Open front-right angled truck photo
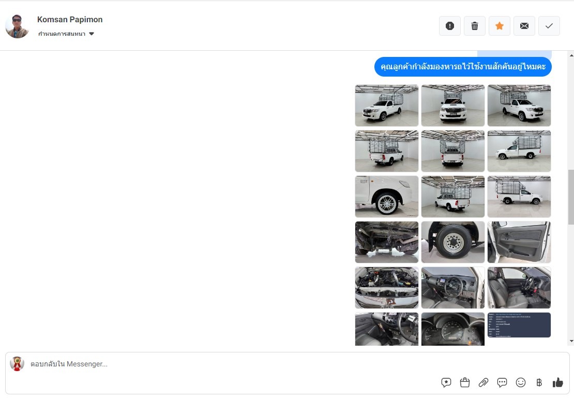The image size is (574, 399). coord(519,106)
